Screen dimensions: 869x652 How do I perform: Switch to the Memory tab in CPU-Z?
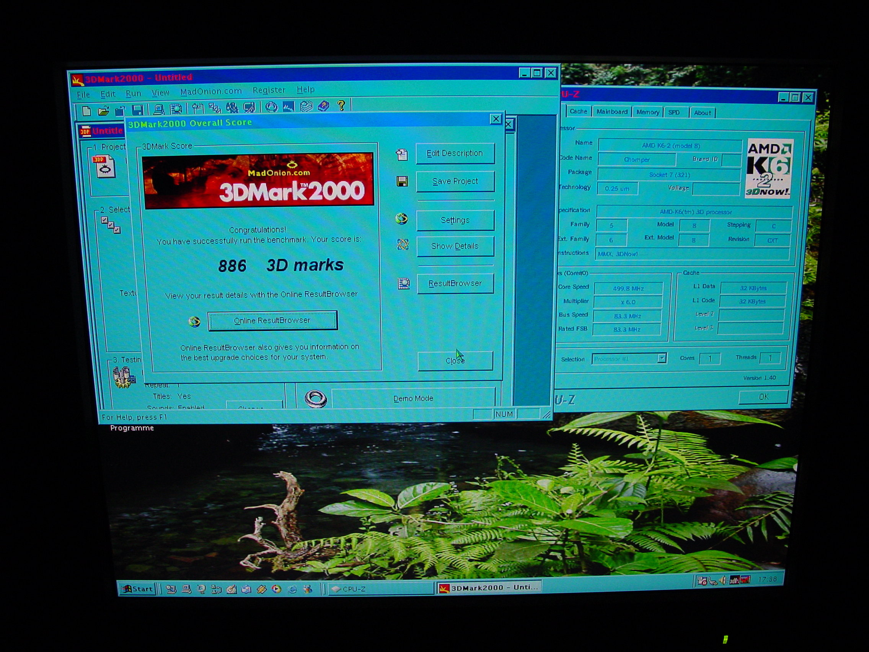click(x=647, y=113)
